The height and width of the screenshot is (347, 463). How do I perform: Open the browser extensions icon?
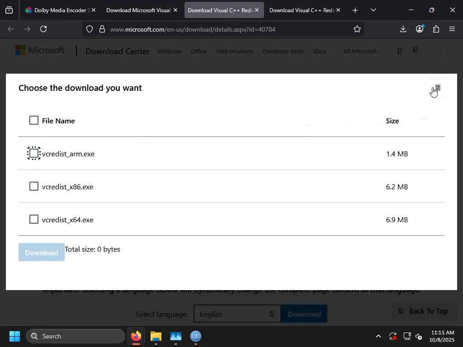pyautogui.click(x=436, y=29)
